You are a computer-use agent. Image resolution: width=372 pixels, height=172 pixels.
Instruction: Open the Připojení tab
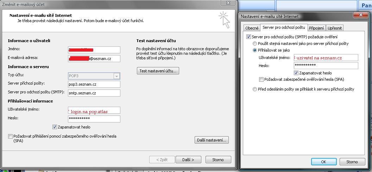point(316,28)
